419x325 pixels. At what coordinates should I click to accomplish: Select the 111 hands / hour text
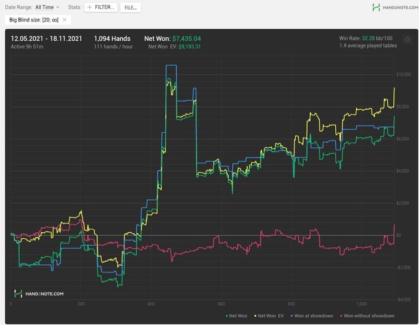tap(113, 47)
